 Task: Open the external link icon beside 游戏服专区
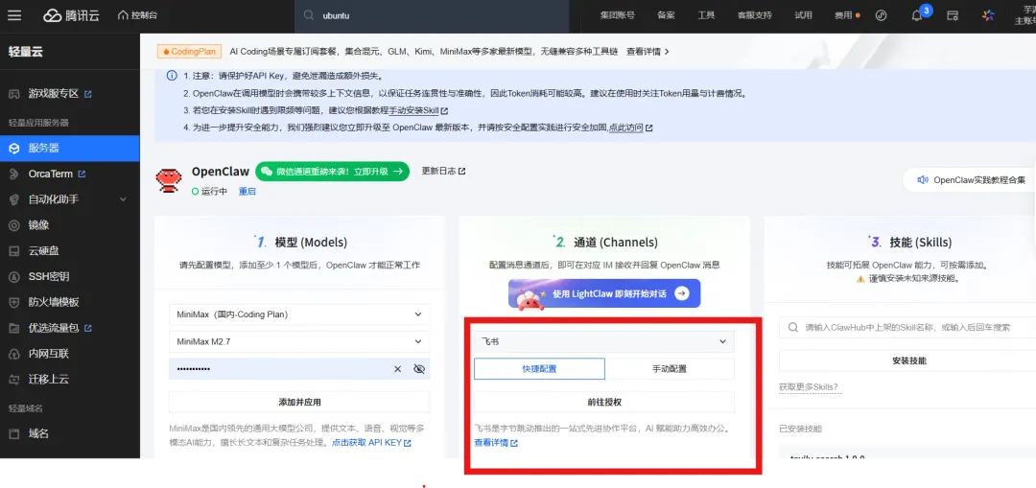click(x=88, y=94)
